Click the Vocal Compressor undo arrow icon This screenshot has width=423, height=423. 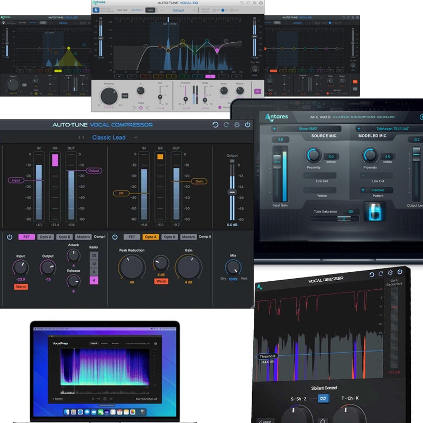215,125
